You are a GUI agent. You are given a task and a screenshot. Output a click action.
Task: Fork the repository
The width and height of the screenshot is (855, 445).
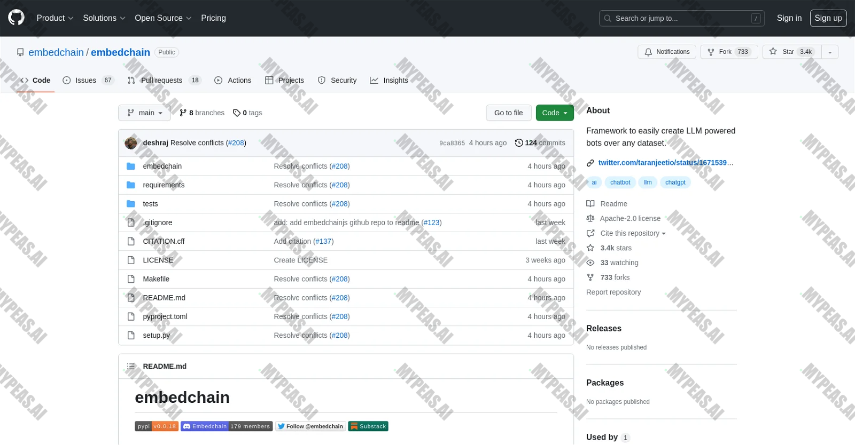click(729, 52)
